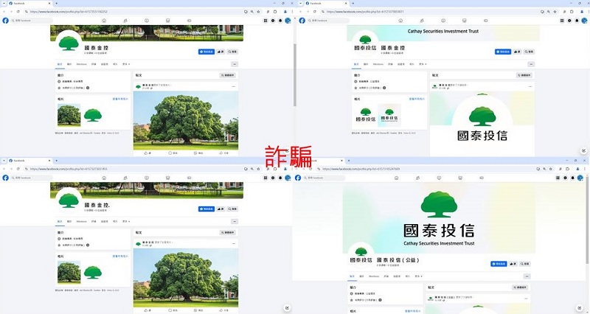Viewport: 590px width, 314px height.
Task: Open the Facebook grid menu icon, top-left window
Action: coord(265,21)
